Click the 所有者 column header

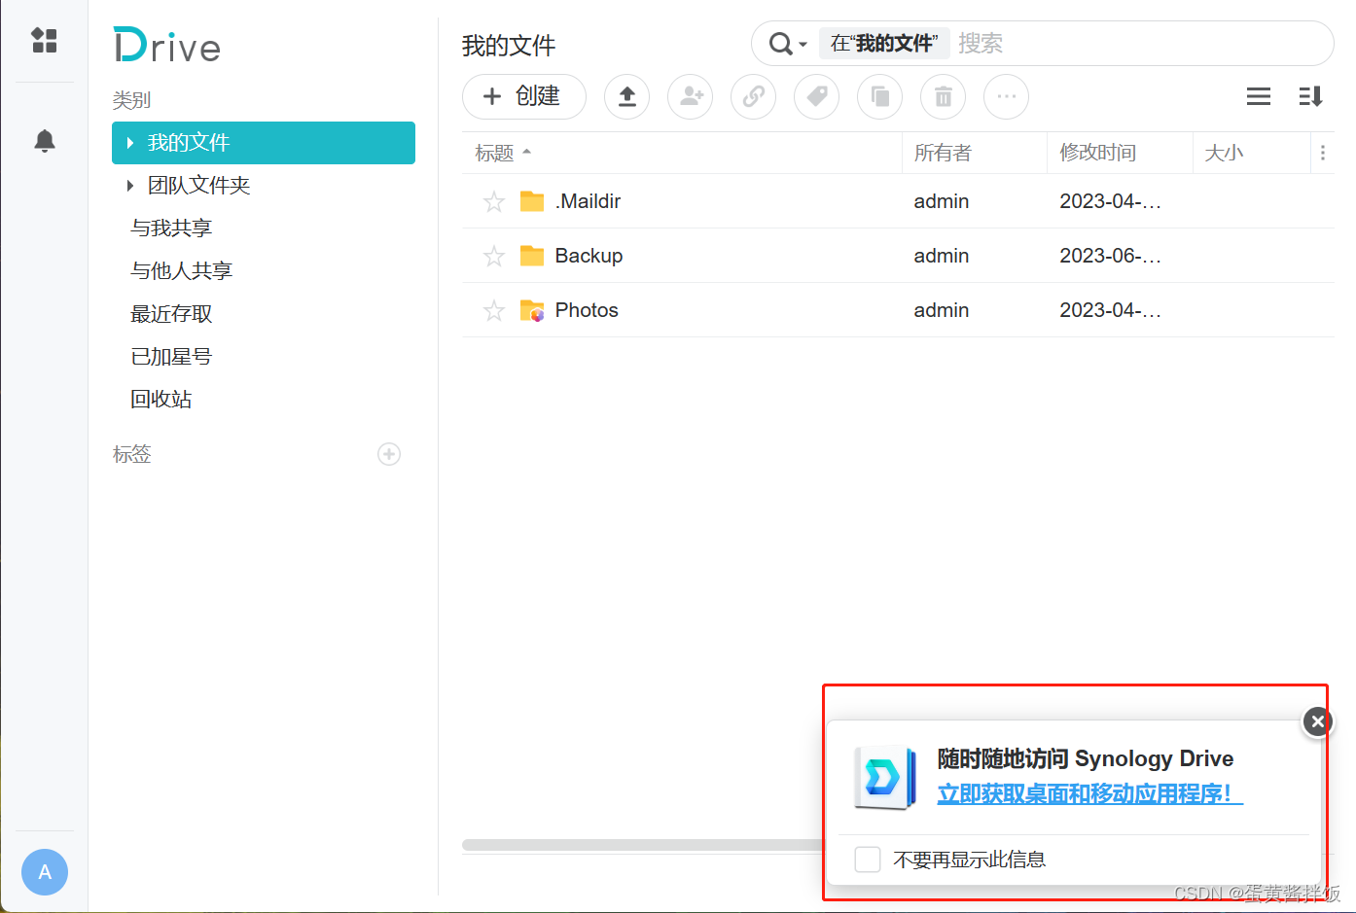[x=975, y=153]
